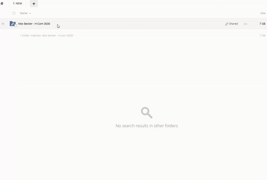The image size is (267, 180).
Task: Click the 7 GB size in the Alex Becker row
Action: pyautogui.click(x=262, y=24)
